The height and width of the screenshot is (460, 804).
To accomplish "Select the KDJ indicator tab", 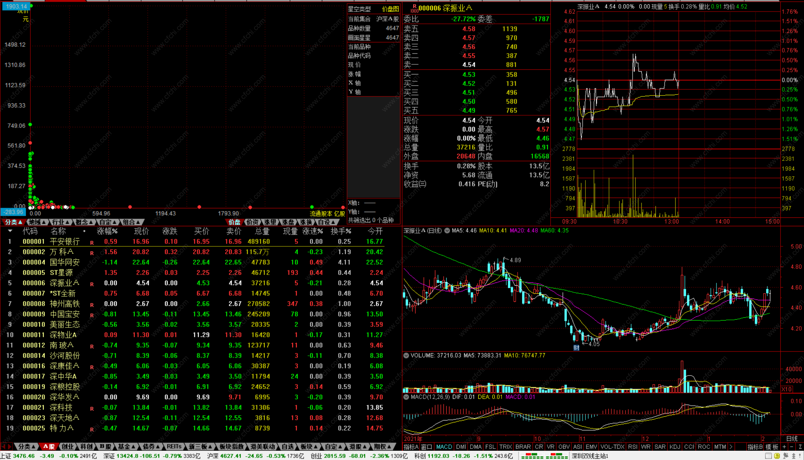I will point(675,447).
